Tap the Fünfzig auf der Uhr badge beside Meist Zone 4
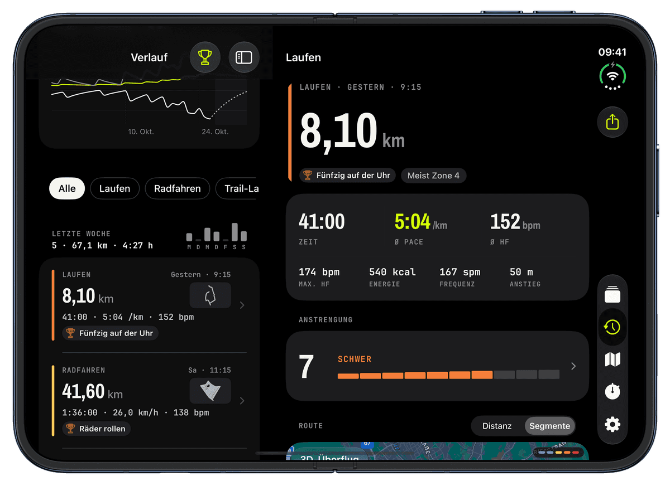Screen dimensions: 670x486 click(348, 175)
